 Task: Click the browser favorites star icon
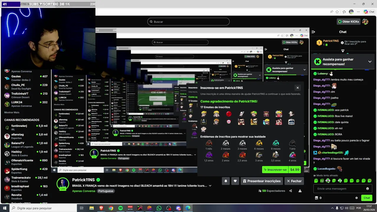pyautogui.click(x=337, y=12)
